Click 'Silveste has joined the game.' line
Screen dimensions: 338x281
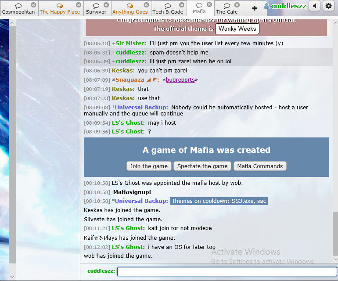pos(123,220)
